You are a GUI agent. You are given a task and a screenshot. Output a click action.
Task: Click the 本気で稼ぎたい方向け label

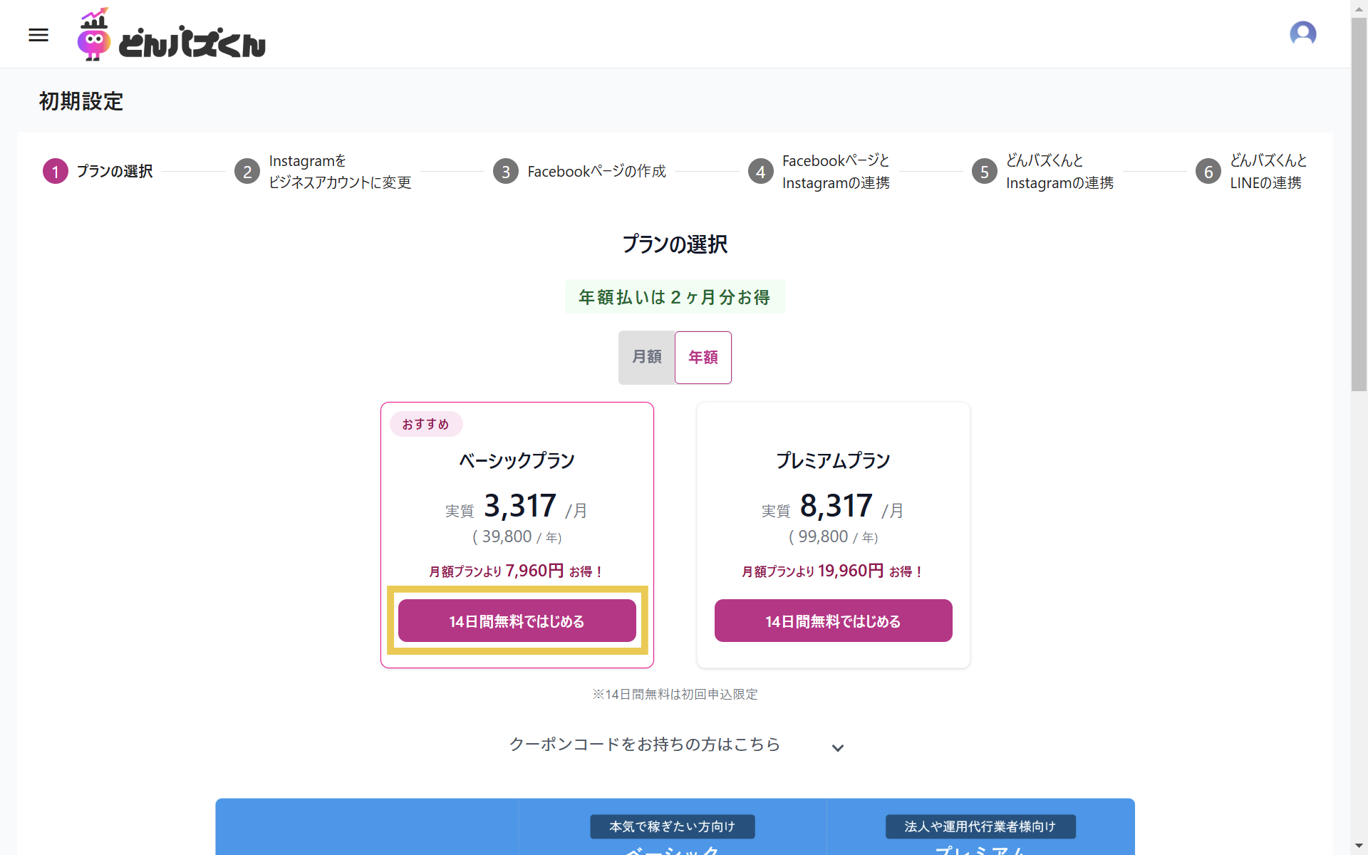pos(672,826)
